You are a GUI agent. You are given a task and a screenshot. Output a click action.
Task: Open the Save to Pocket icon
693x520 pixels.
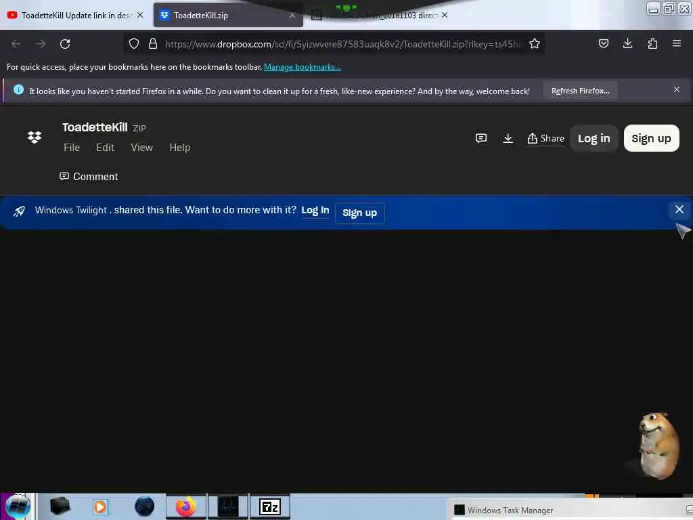[603, 43]
